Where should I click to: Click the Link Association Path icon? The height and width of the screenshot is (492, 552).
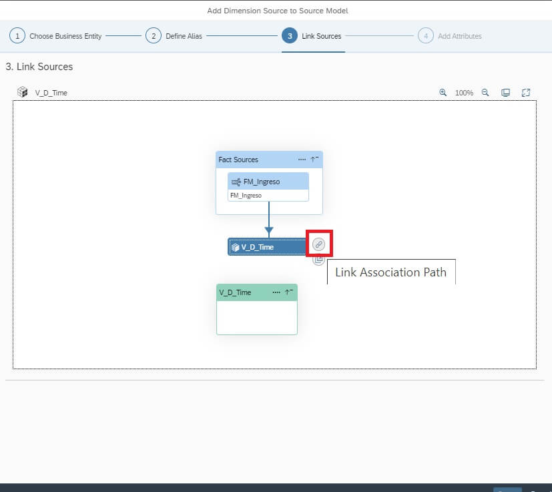[318, 244]
